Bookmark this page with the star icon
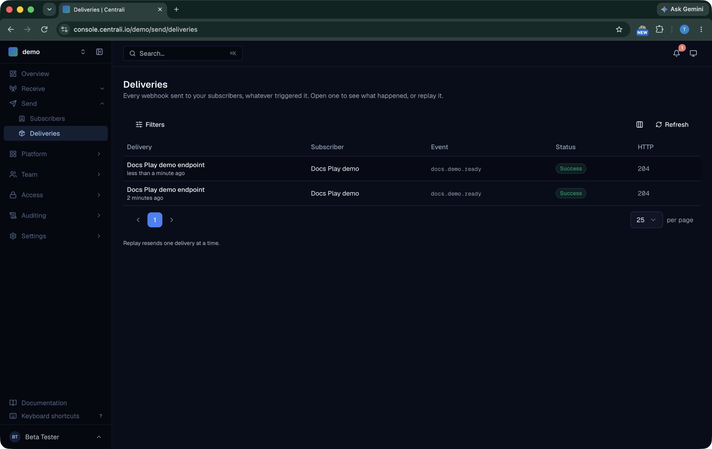This screenshot has width=712, height=449. tap(619, 29)
